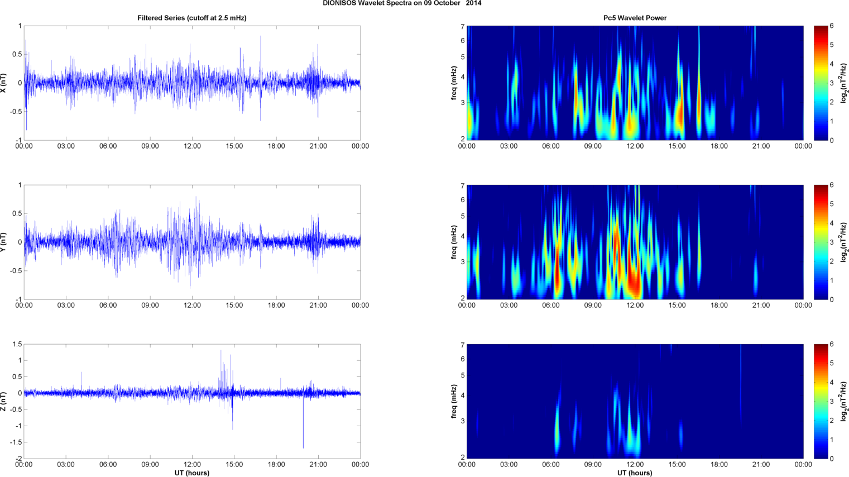849x477 pixels.
Task: Click the bottom wavelet power spectrogram for Z
Action: click(x=635, y=401)
